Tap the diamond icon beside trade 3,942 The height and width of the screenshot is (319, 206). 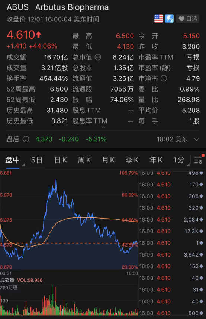click(201, 254)
